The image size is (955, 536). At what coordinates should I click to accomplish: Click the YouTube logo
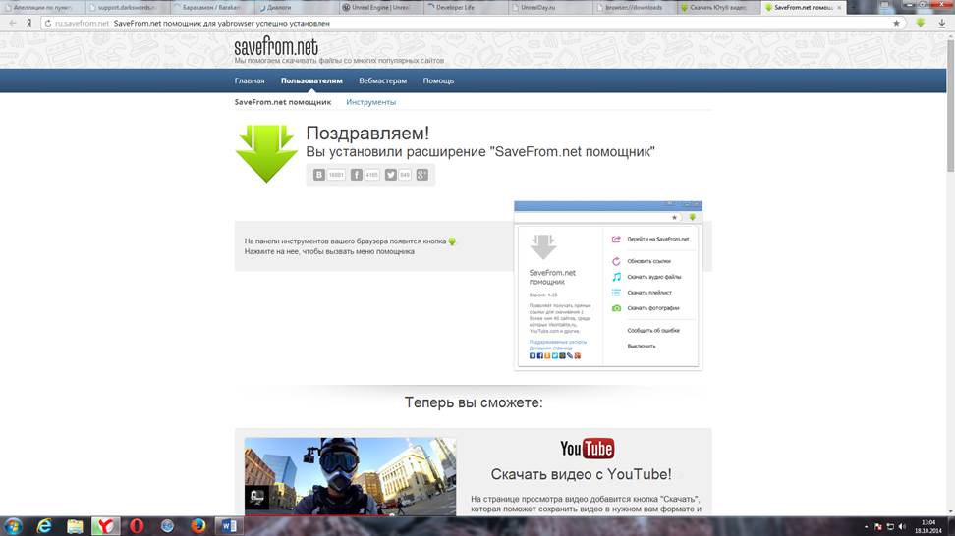588,449
